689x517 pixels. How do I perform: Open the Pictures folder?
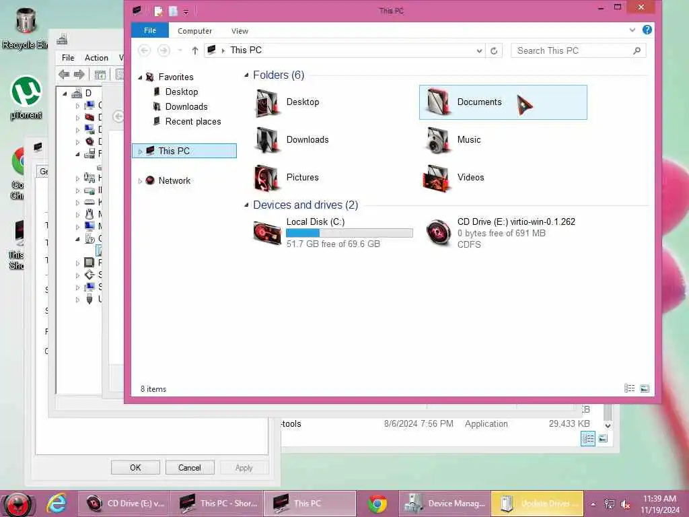287,178
